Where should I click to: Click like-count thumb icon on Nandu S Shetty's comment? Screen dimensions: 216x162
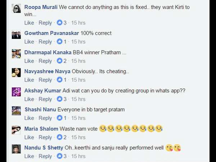(x=59, y=156)
